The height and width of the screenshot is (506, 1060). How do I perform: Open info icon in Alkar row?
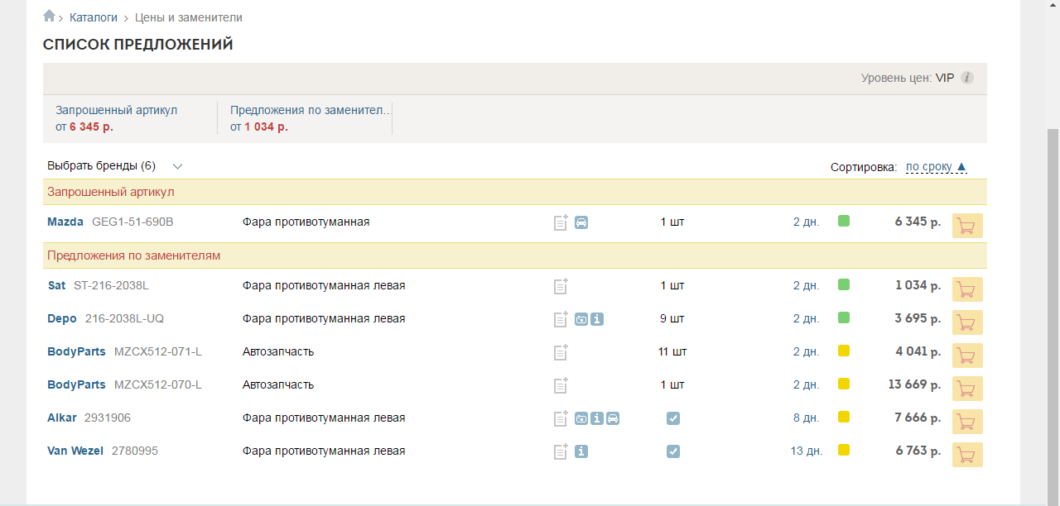click(x=597, y=418)
